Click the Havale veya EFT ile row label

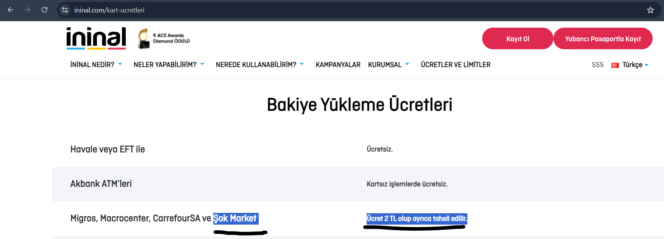(x=108, y=149)
